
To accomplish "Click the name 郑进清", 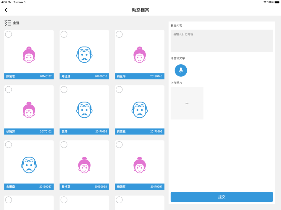I will (x=66, y=76).
